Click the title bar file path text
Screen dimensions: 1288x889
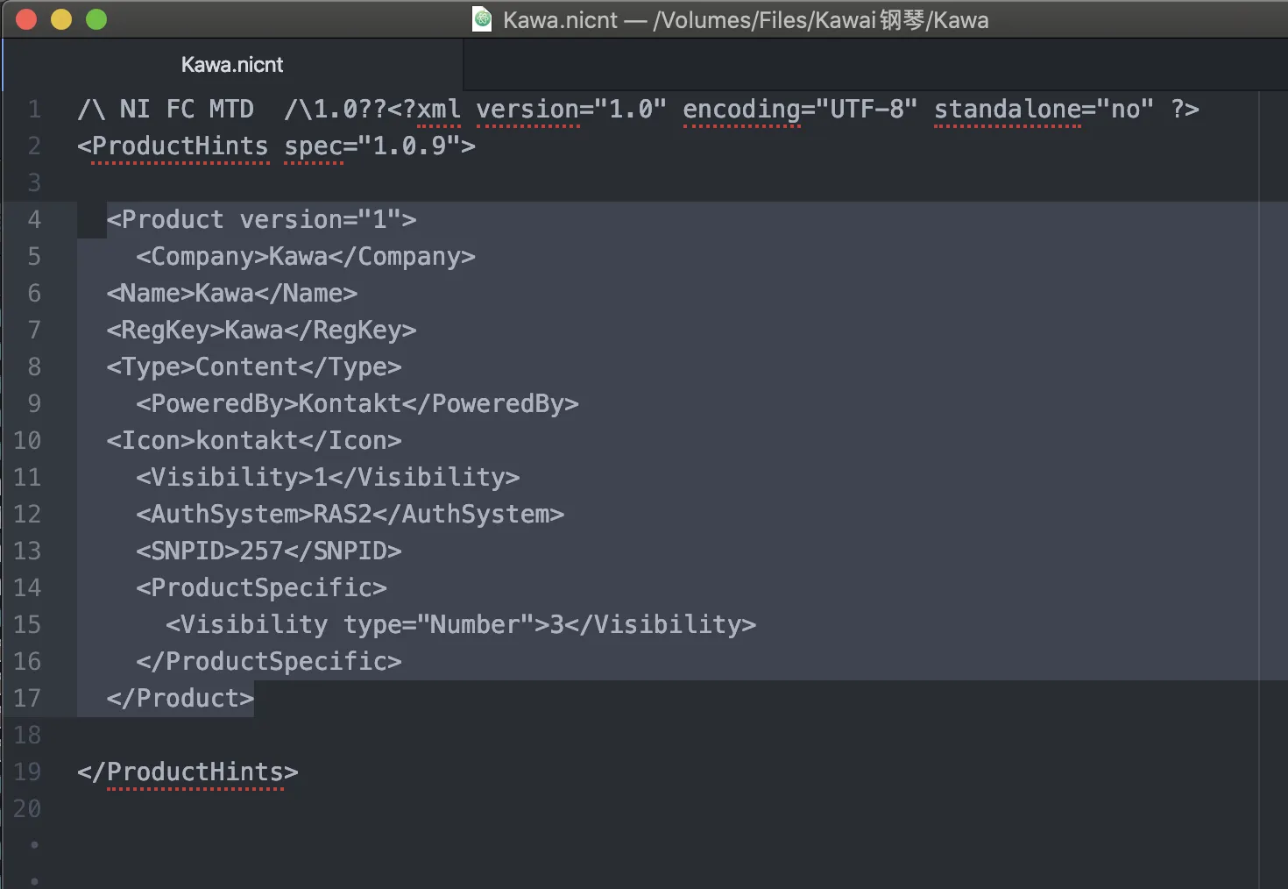pos(746,20)
